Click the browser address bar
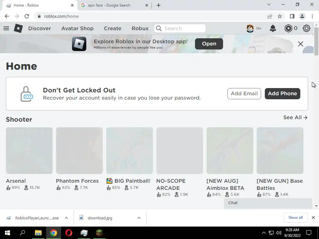 (150, 16)
